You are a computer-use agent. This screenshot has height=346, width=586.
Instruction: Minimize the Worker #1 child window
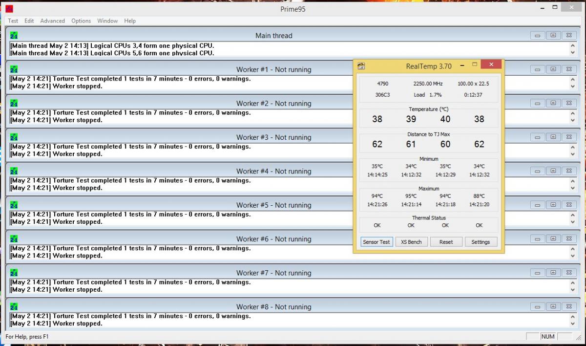click(538, 69)
